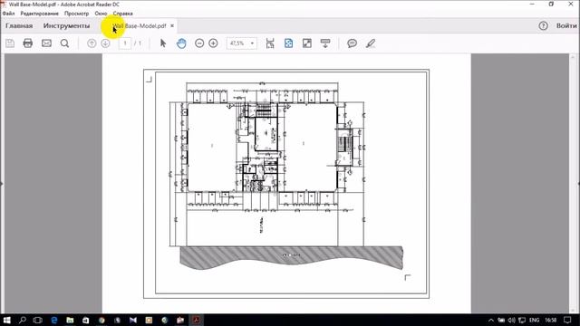Switch to full screen mode icon
The width and height of the screenshot is (580, 326).
(x=307, y=43)
